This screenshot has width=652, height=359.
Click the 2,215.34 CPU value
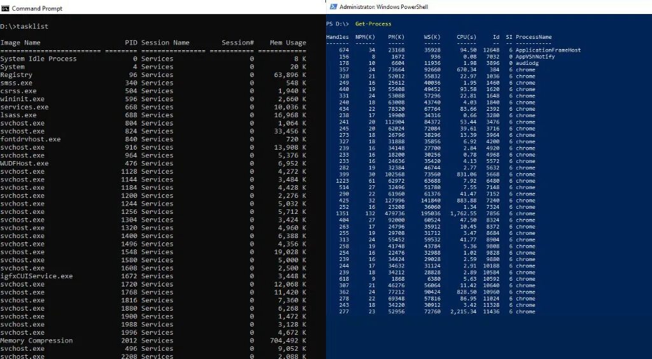464,312
